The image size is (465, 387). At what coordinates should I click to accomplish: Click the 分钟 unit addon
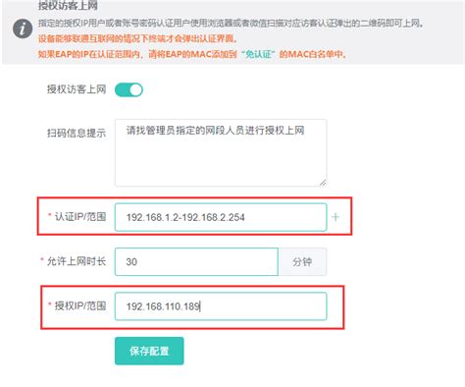pos(302,261)
